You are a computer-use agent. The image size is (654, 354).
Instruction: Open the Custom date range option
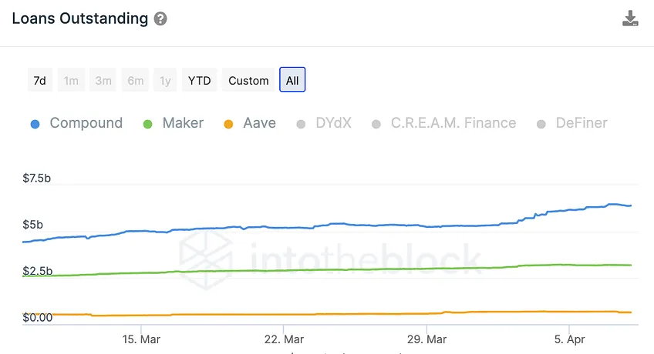[x=248, y=80]
